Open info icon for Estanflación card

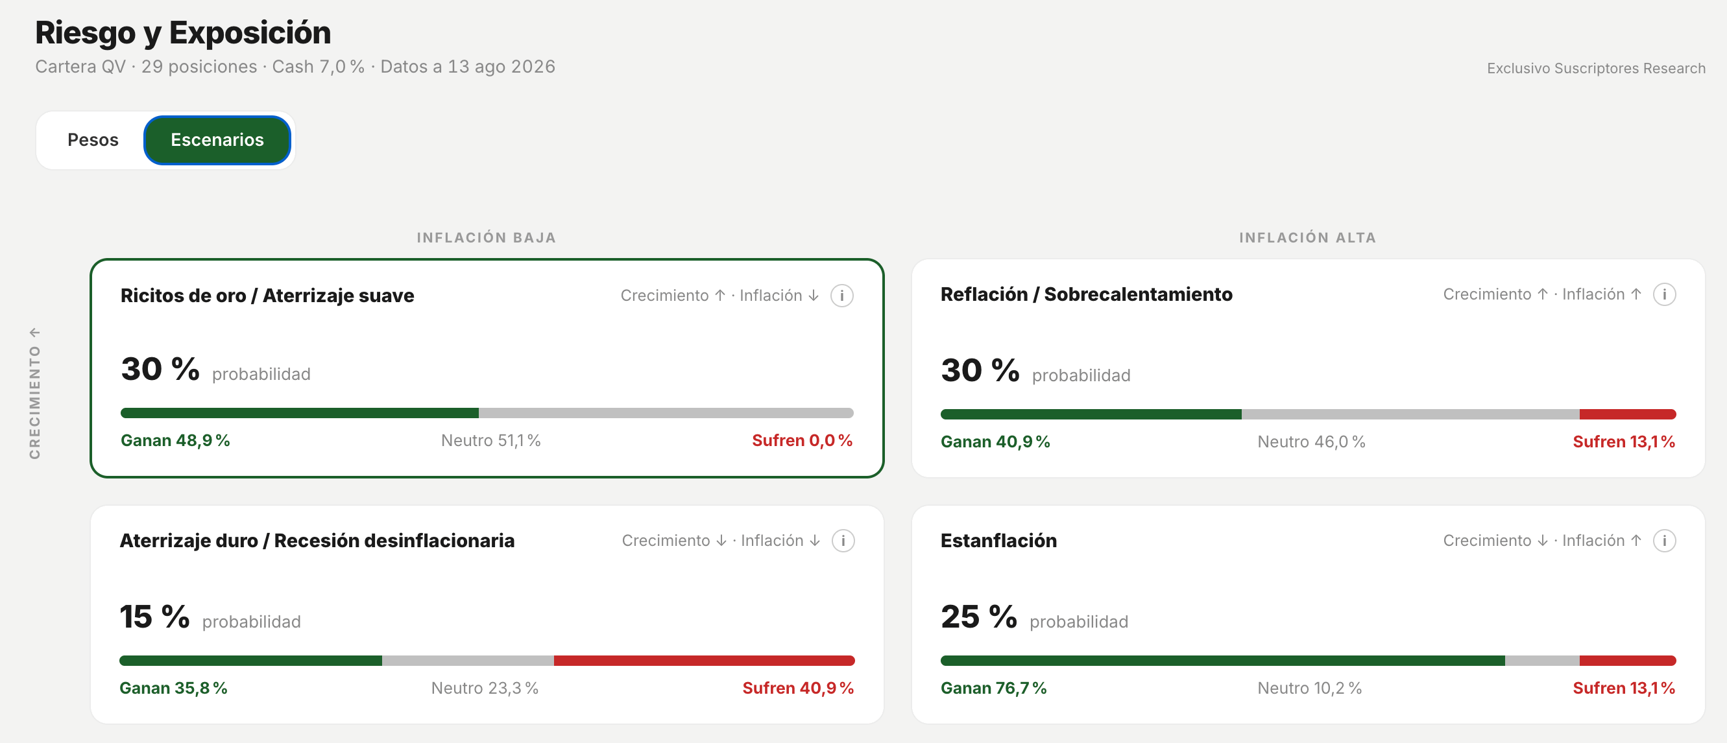pyautogui.click(x=1664, y=541)
